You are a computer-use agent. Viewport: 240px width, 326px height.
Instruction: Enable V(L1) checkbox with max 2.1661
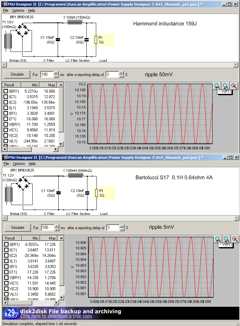(6, 141)
